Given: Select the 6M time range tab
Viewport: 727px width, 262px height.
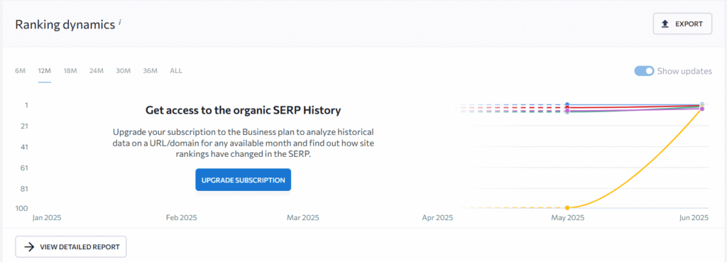Looking at the screenshot, I should pos(20,71).
